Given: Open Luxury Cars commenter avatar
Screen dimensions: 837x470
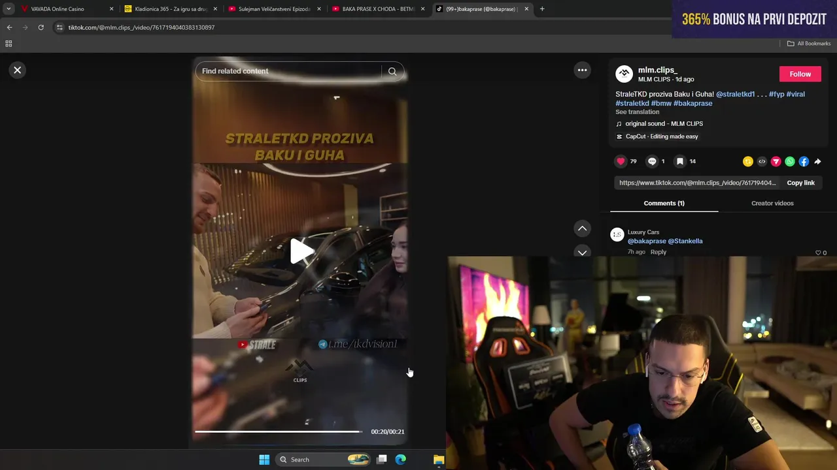Looking at the screenshot, I should [617, 235].
